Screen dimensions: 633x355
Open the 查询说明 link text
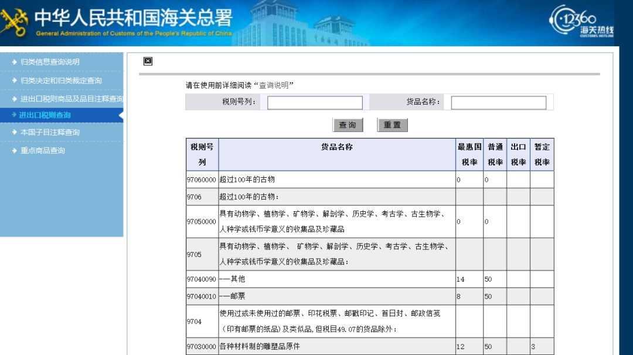point(273,85)
